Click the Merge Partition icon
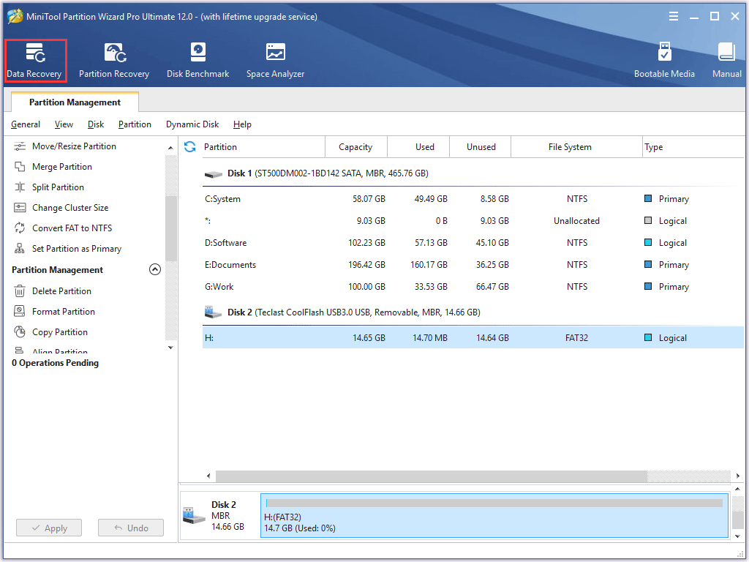This screenshot has height=562, width=749. [20, 167]
